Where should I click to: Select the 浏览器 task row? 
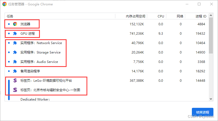[x=107, y=24]
